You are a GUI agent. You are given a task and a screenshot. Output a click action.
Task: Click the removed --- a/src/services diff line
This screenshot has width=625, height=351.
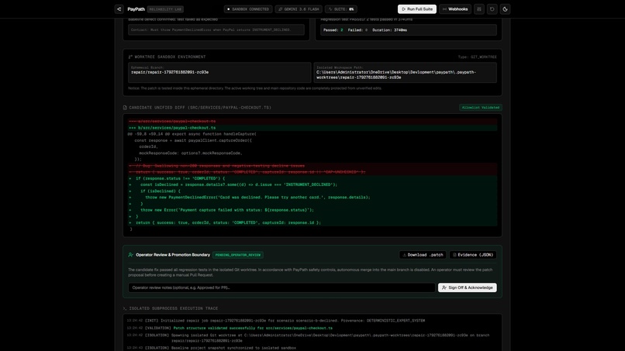coord(312,121)
